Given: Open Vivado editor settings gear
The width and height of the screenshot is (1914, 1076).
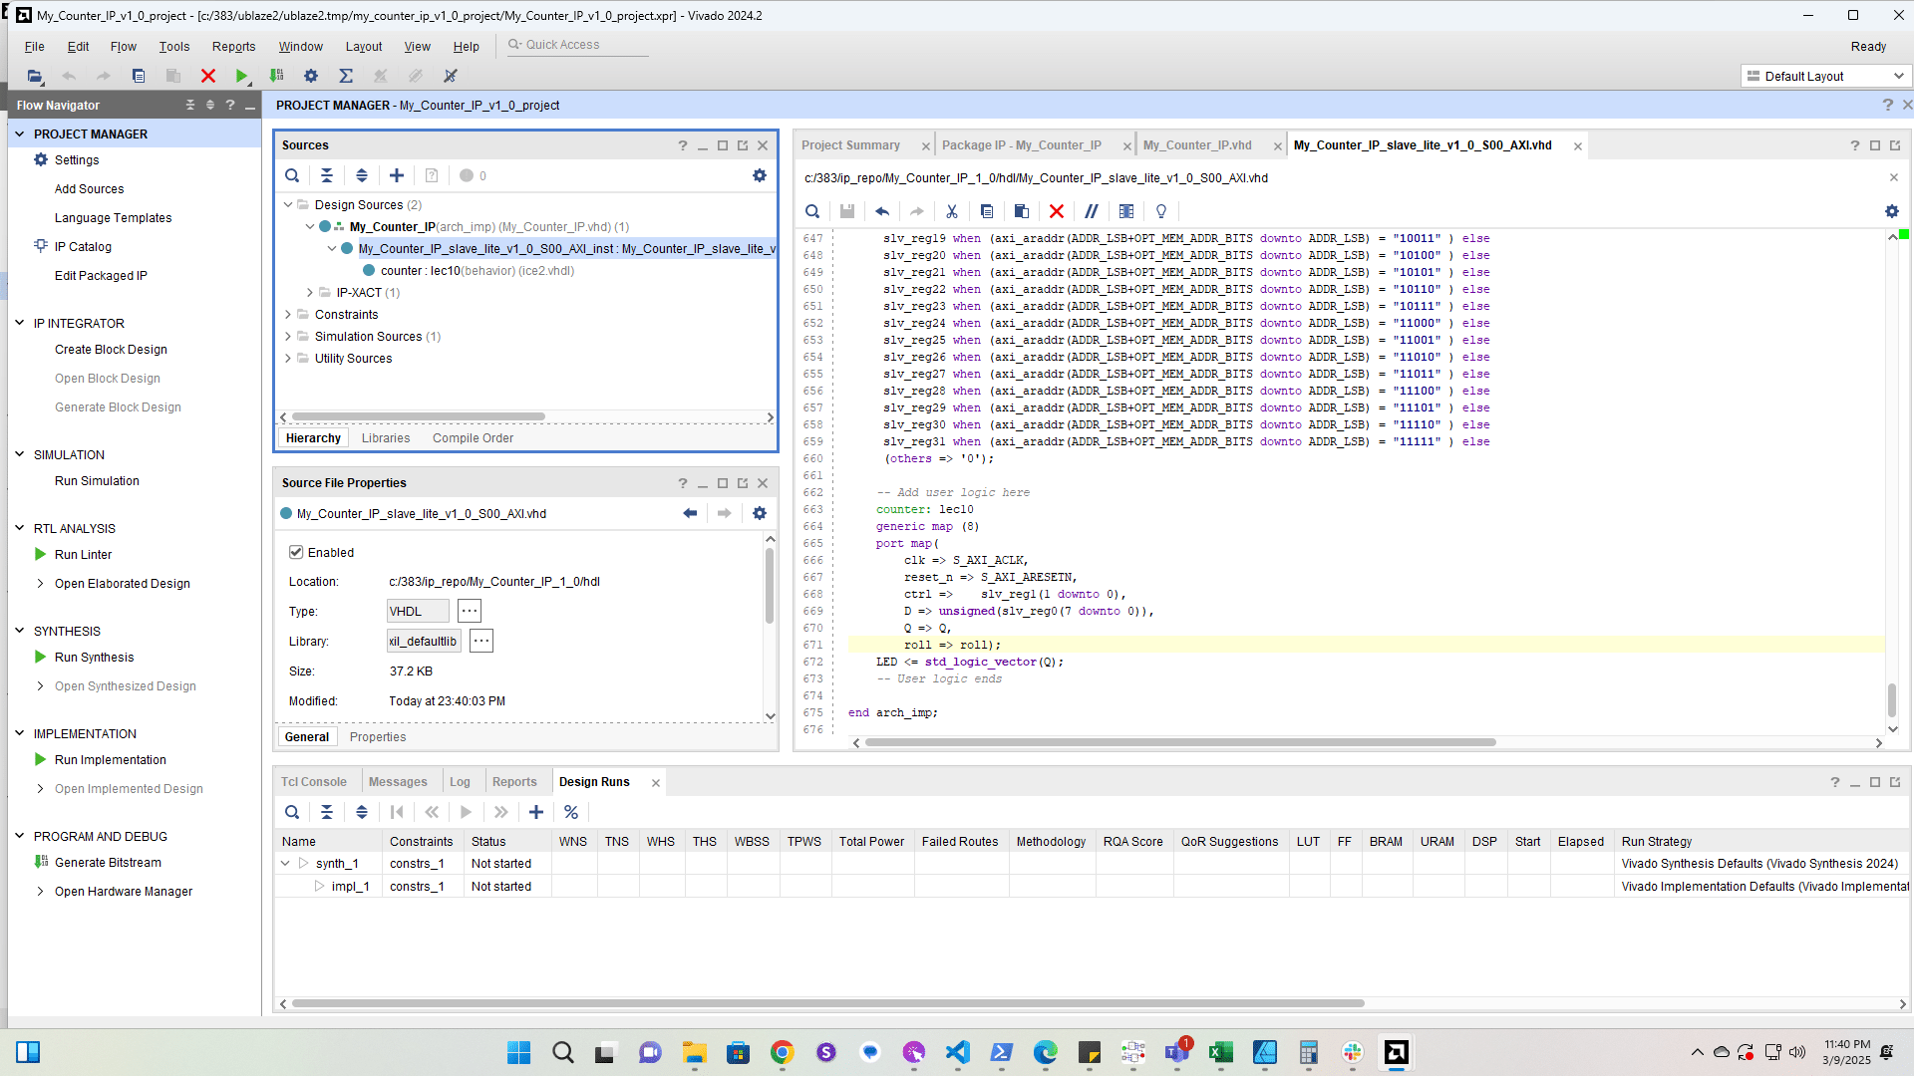Looking at the screenshot, I should point(1891,211).
